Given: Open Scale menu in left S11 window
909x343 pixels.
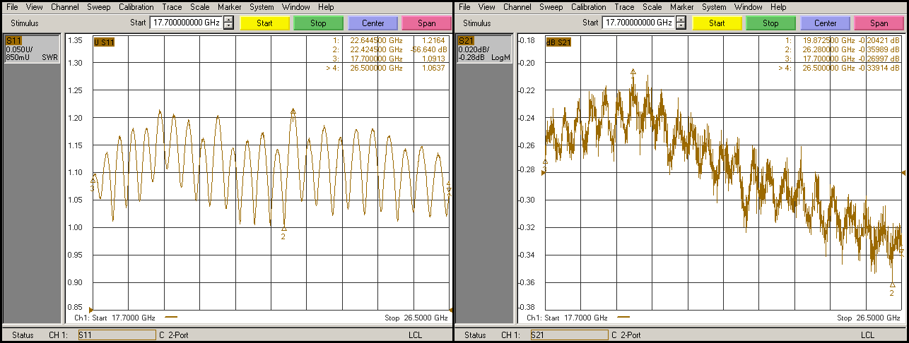Looking at the screenshot, I should tap(200, 7).
